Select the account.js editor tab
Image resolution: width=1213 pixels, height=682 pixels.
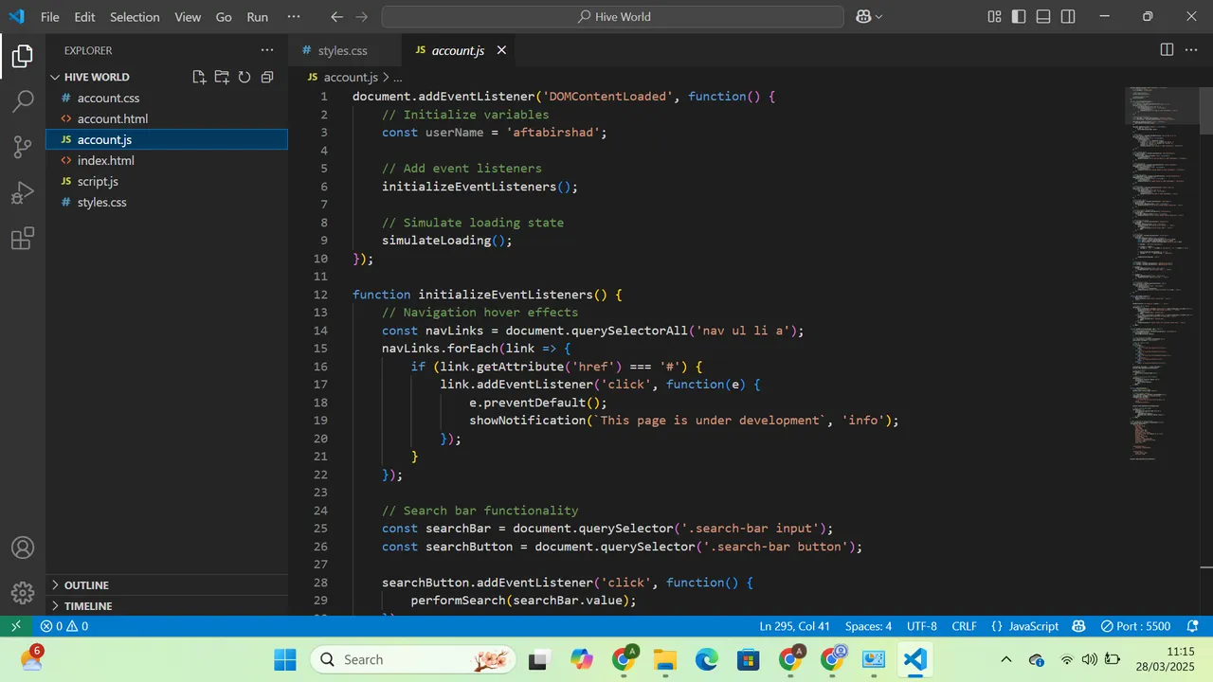click(457, 50)
